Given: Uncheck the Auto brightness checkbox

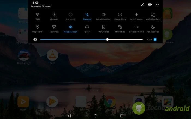Looking at the screenshot, I should (155, 40).
